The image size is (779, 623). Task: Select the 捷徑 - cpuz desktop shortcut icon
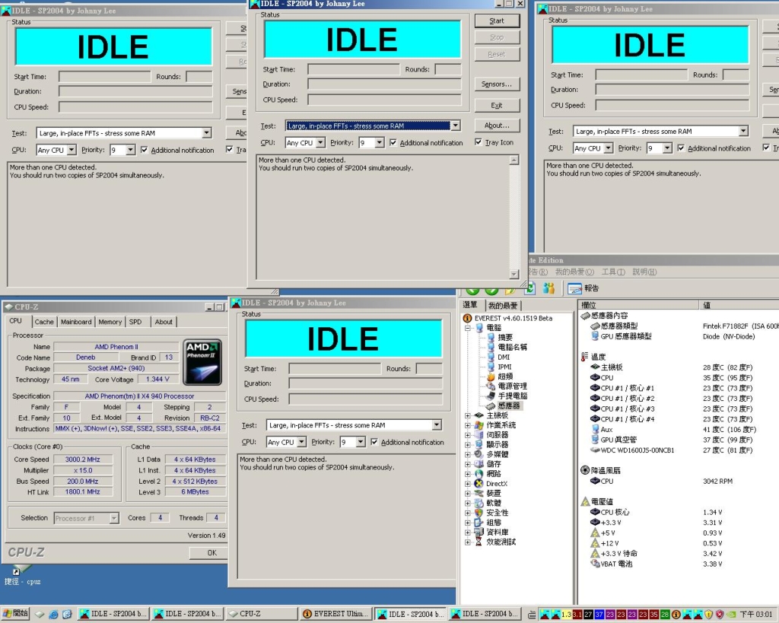[x=21, y=570]
